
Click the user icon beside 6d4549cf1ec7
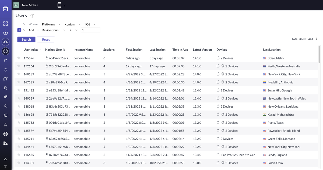point(47,58)
